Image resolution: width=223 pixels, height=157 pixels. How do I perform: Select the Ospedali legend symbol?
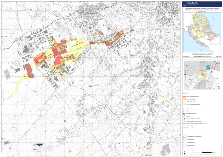pyautogui.click(x=185, y=116)
